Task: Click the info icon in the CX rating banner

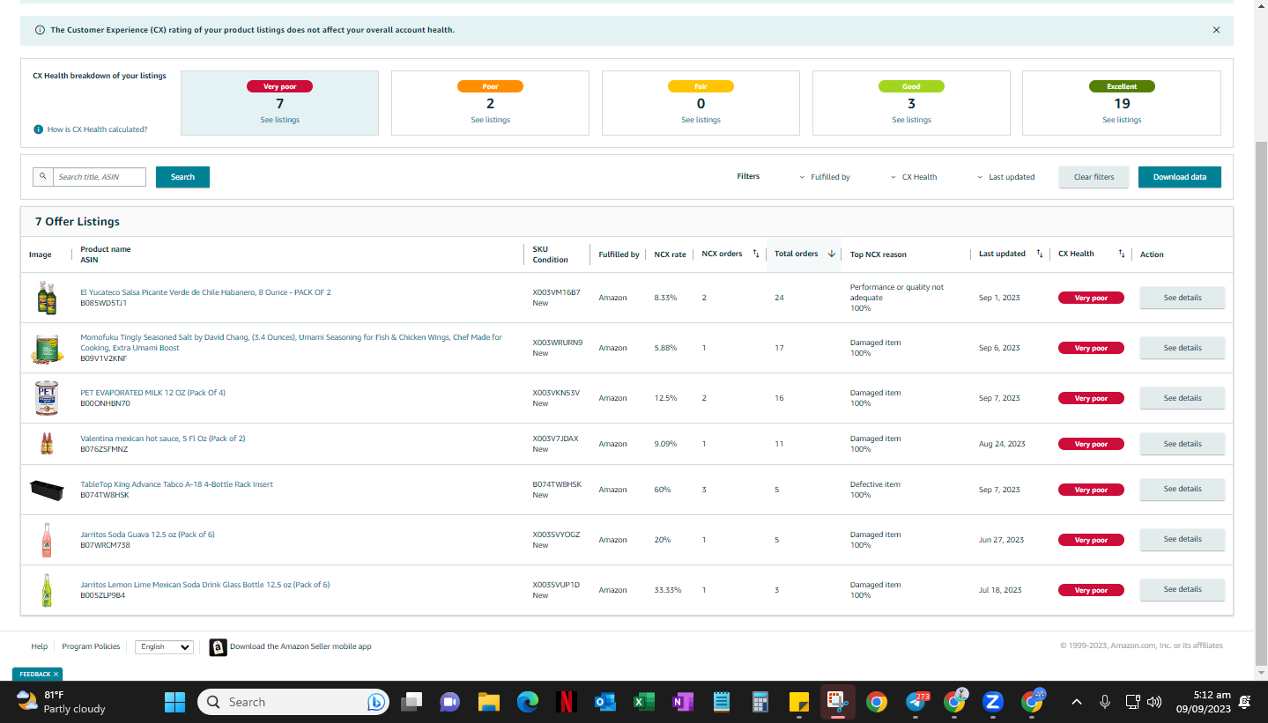Action: tap(40, 30)
